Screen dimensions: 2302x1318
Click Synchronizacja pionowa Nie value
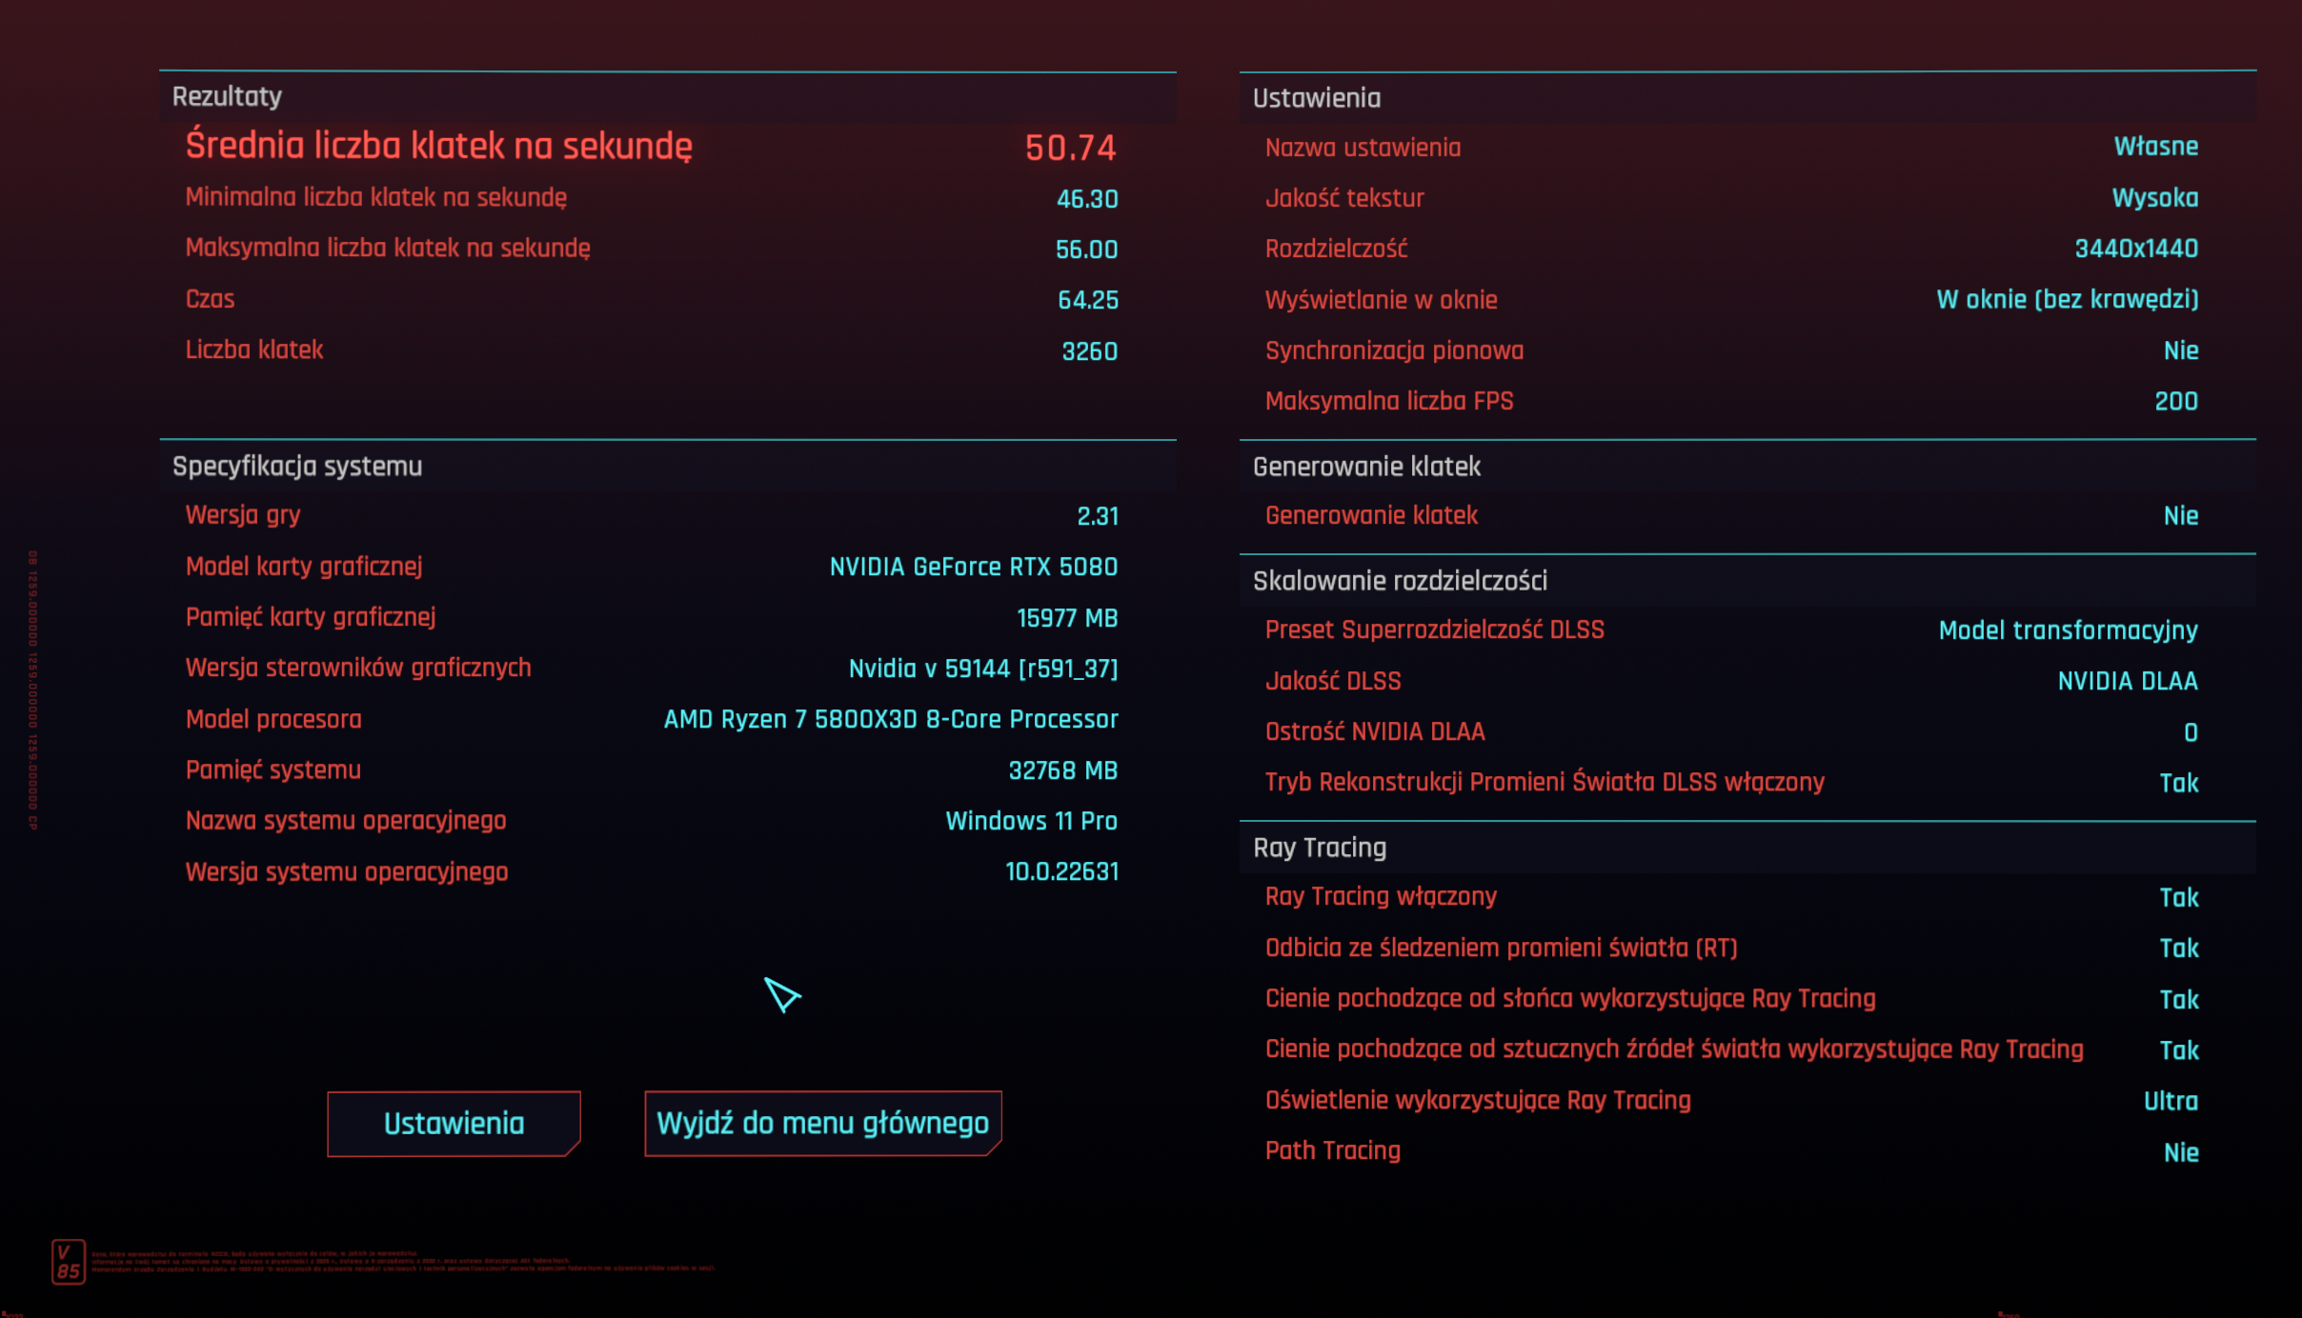pyautogui.click(x=2180, y=350)
